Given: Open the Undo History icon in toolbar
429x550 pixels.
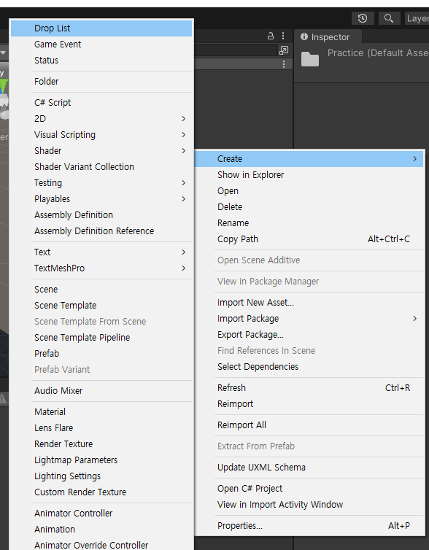Looking at the screenshot, I should tap(363, 18).
